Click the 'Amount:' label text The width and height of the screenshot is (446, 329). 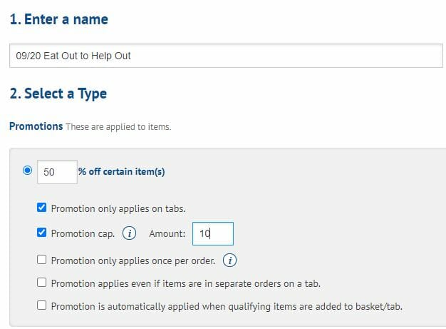coord(167,233)
